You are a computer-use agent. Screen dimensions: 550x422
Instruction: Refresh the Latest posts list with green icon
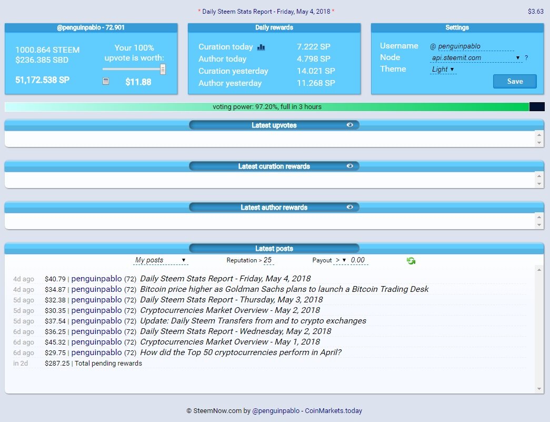411,260
